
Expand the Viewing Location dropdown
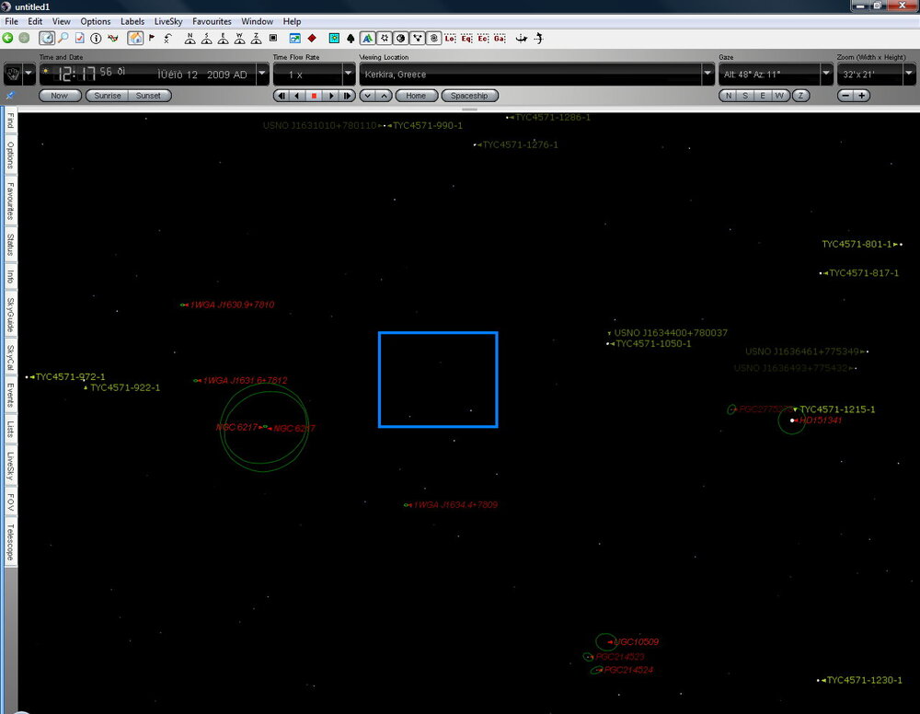pyautogui.click(x=707, y=75)
